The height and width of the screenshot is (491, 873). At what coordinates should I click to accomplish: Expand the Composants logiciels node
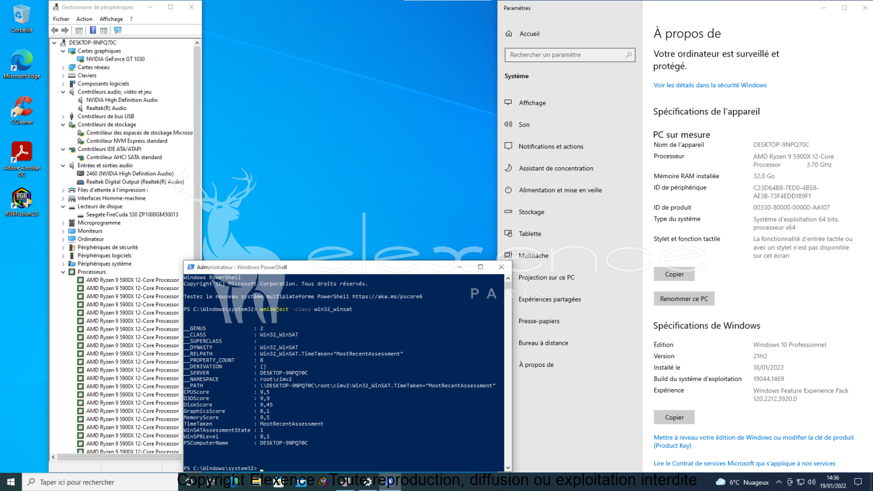tap(63, 84)
